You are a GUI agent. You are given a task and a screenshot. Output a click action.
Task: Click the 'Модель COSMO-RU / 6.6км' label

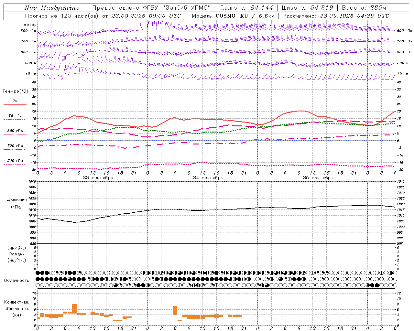[x=233, y=16]
